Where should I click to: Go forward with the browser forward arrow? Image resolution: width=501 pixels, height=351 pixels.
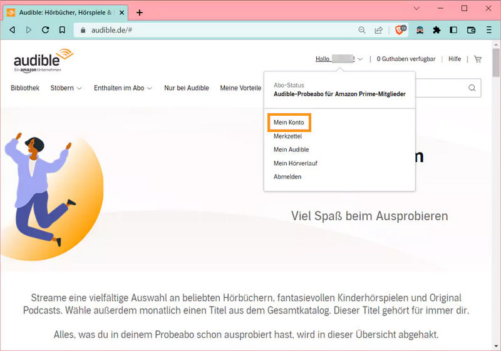tap(29, 30)
